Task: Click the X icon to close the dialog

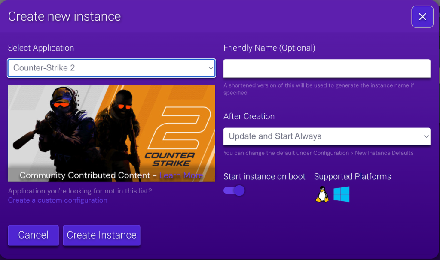Action: 422,16
